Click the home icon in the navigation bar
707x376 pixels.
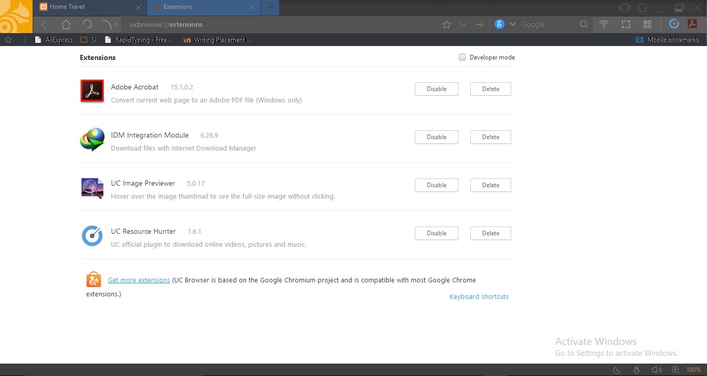pos(66,24)
